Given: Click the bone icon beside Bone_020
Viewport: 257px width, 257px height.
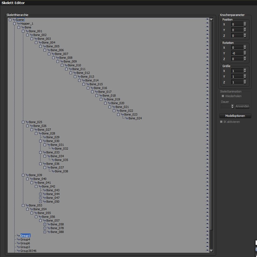Looking at the screenshot, I should coord(109,103).
